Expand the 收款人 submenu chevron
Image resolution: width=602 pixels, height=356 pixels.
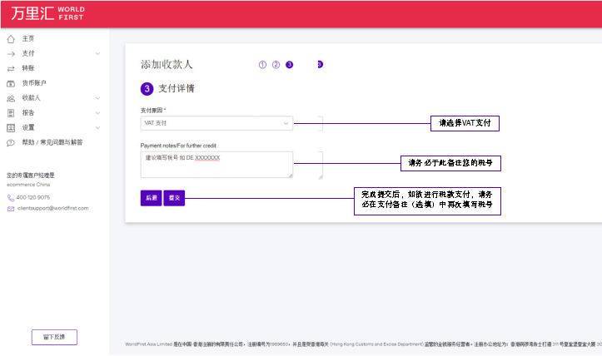coord(97,98)
